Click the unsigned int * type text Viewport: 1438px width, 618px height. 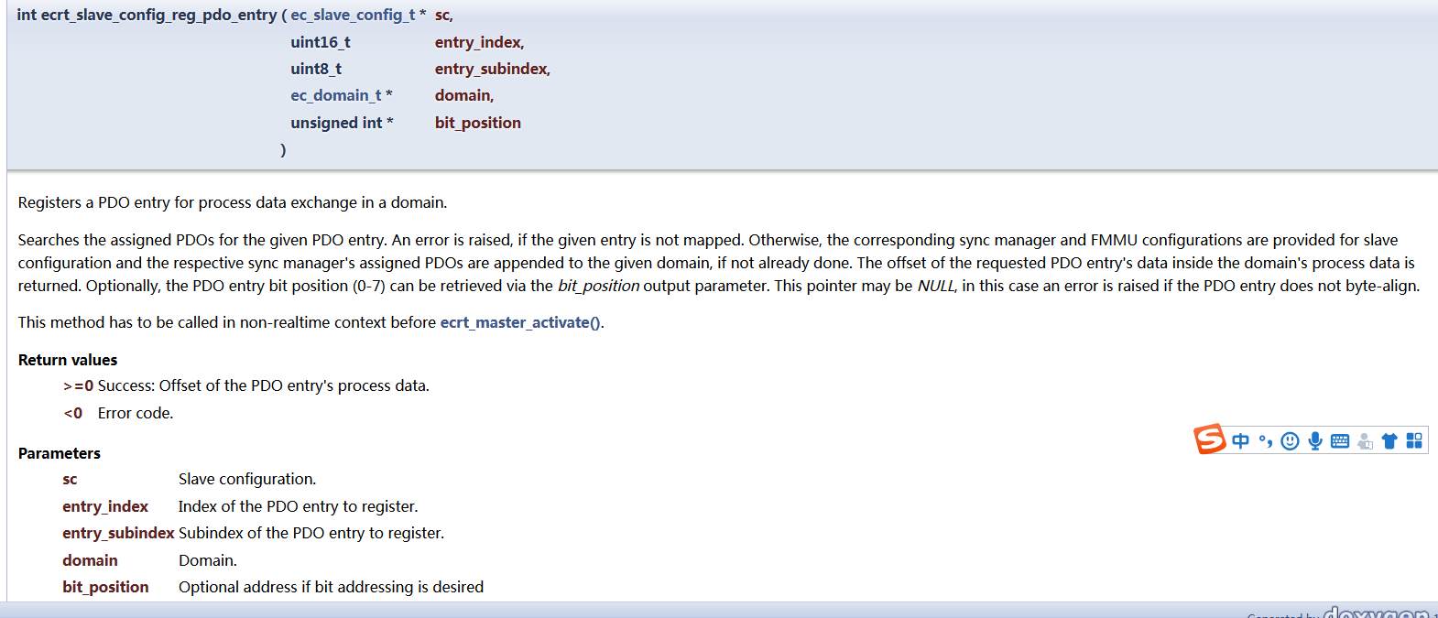click(x=341, y=122)
